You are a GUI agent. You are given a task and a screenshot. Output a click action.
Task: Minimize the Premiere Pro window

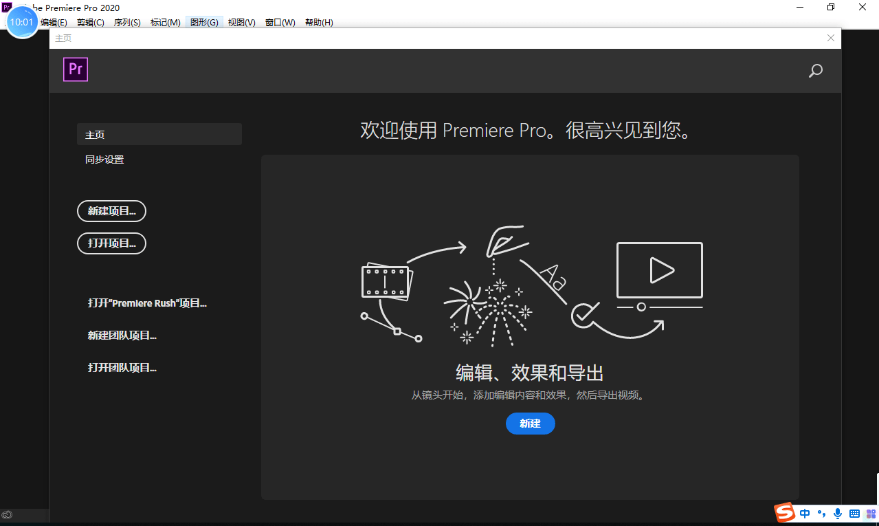801,8
